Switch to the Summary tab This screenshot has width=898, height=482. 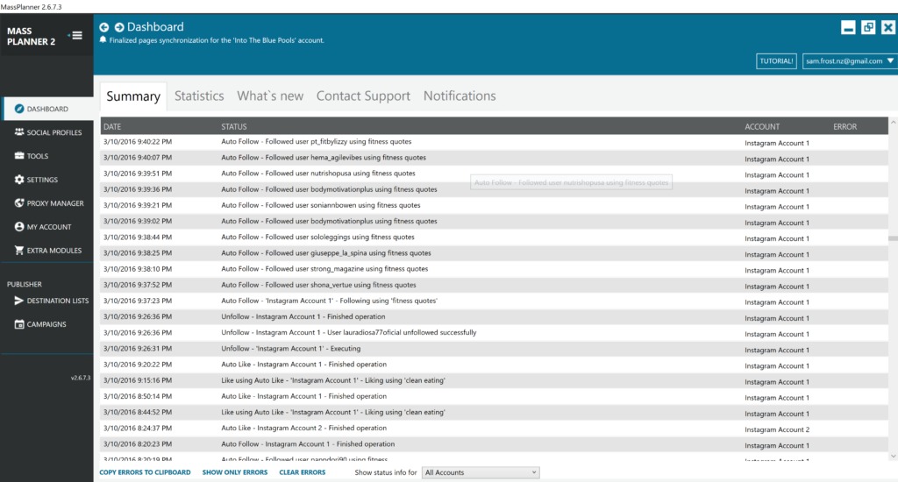click(x=133, y=96)
